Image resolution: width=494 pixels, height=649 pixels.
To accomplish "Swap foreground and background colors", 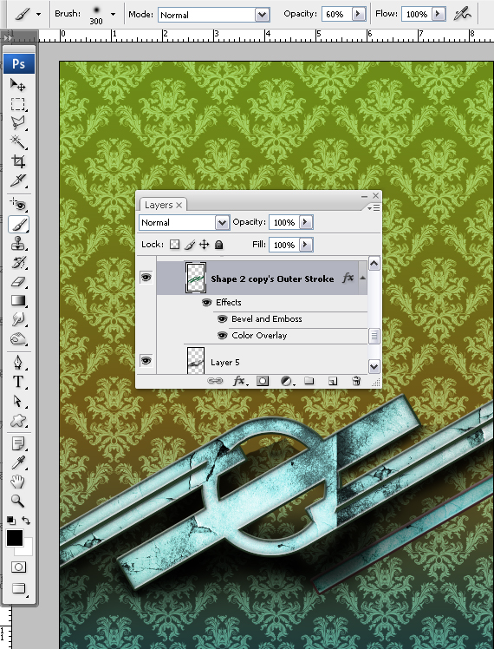I will pyautogui.click(x=26, y=521).
